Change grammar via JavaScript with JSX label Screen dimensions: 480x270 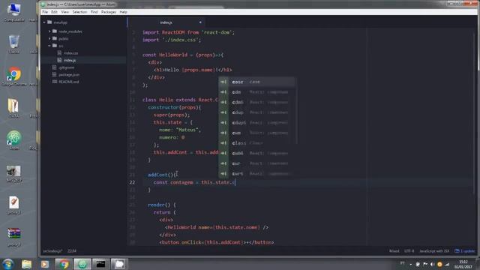pyautogui.click(x=434, y=251)
